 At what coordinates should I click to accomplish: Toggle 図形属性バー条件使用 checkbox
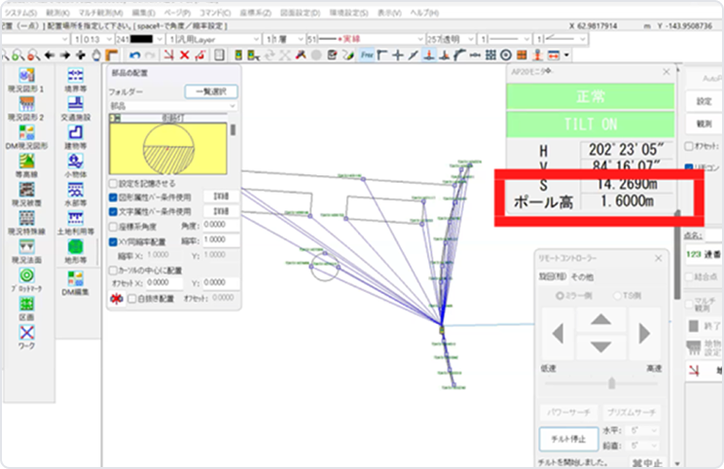tap(113, 198)
